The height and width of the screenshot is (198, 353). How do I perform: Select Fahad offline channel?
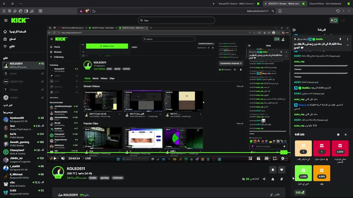tap(23, 90)
